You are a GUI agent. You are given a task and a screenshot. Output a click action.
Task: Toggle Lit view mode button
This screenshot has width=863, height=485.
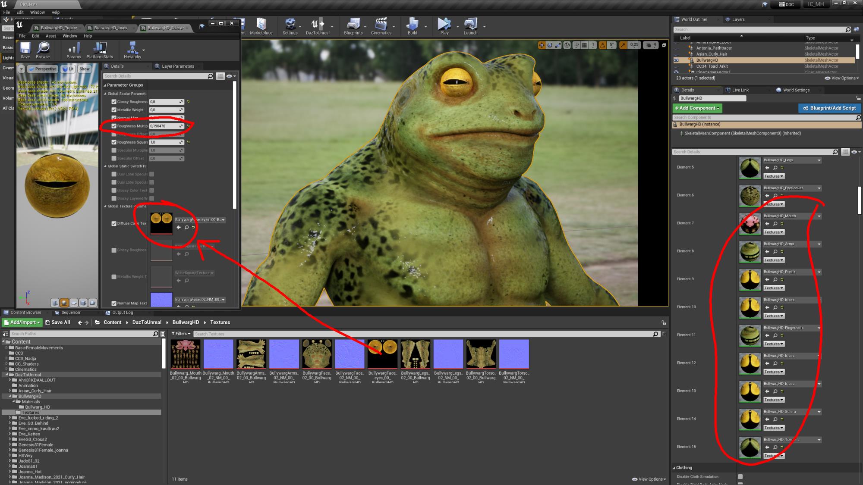[x=68, y=69]
